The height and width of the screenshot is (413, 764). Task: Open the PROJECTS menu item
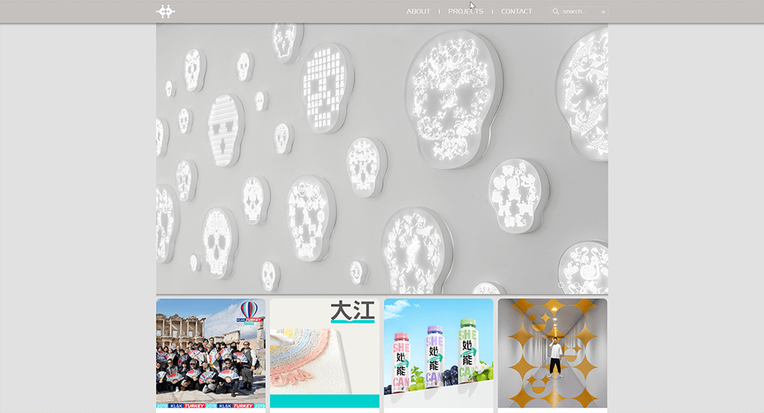pyautogui.click(x=465, y=11)
